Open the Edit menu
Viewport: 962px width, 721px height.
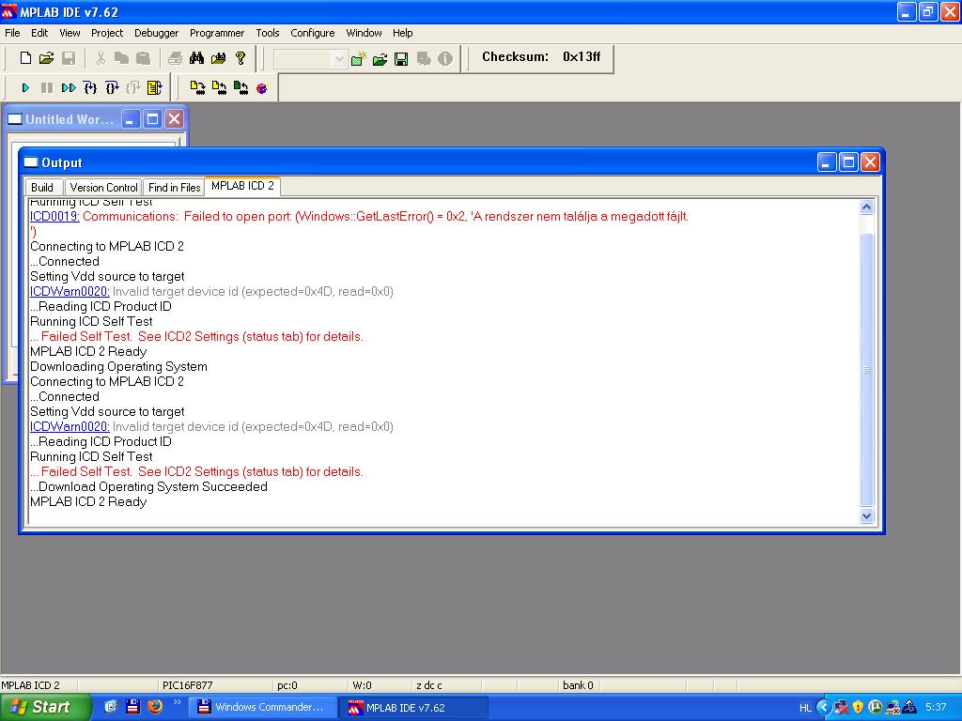click(x=39, y=33)
